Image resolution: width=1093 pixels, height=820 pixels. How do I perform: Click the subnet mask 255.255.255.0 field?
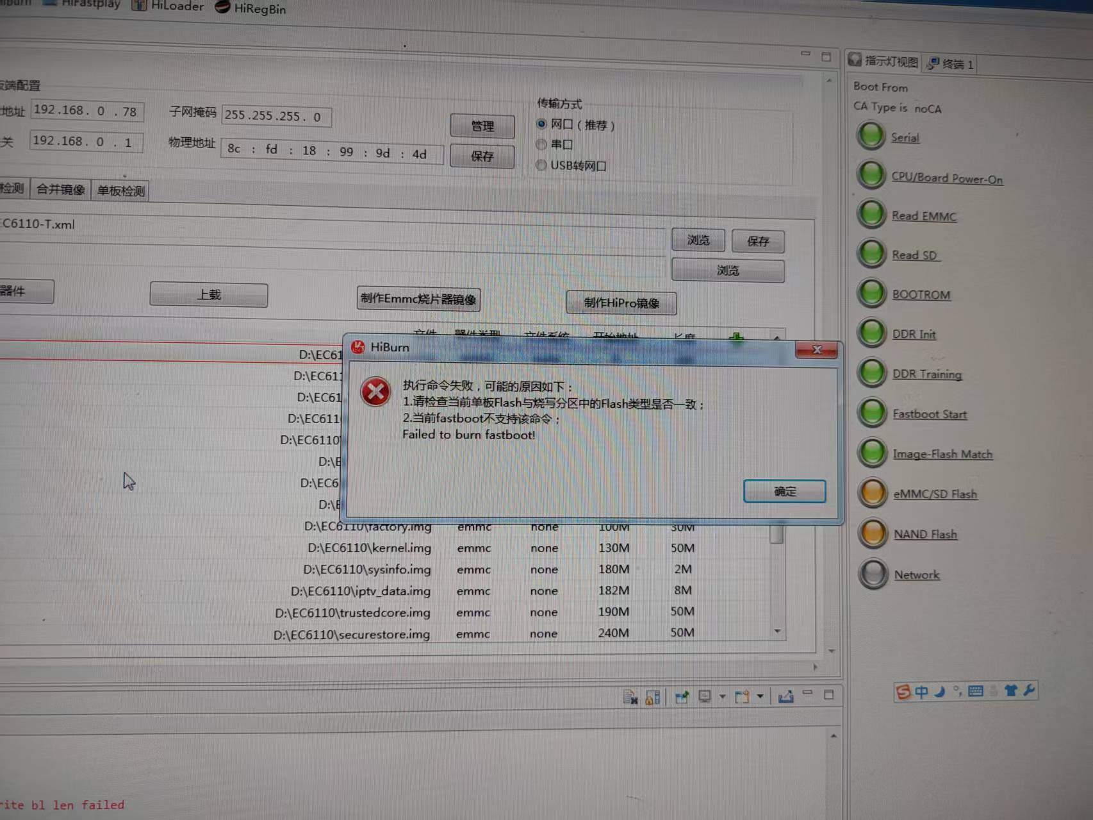coord(276,116)
